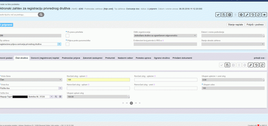
Task: Click lookup magnifier next to Fizičko lice
Action: tap(56, 97)
